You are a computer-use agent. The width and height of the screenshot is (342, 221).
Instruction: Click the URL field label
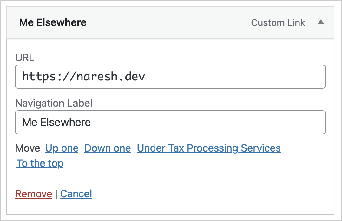(x=25, y=58)
